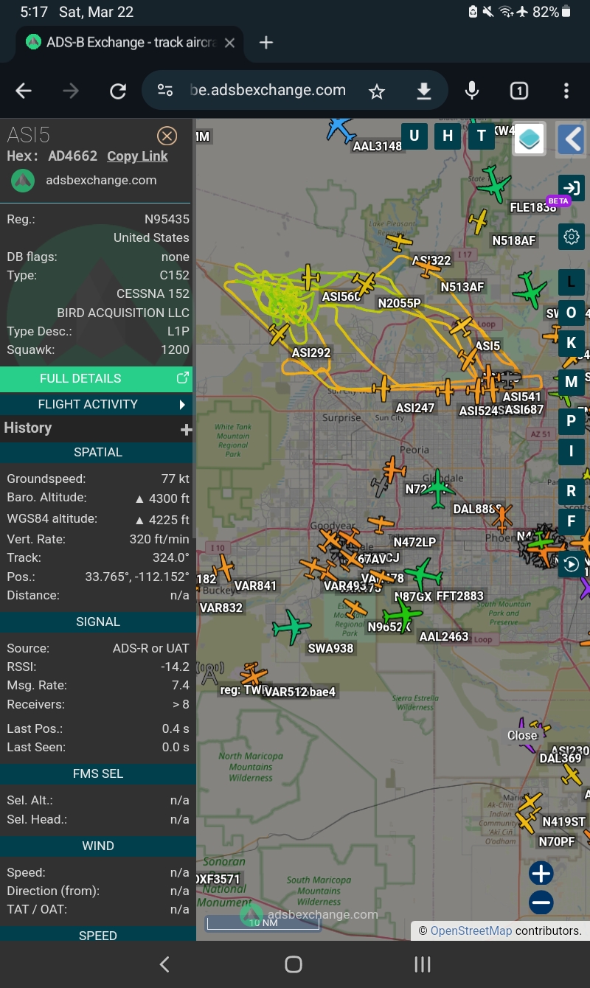The image size is (590, 988).
Task: Click the N513AF aircraft label
Action: click(x=462, y=287)
